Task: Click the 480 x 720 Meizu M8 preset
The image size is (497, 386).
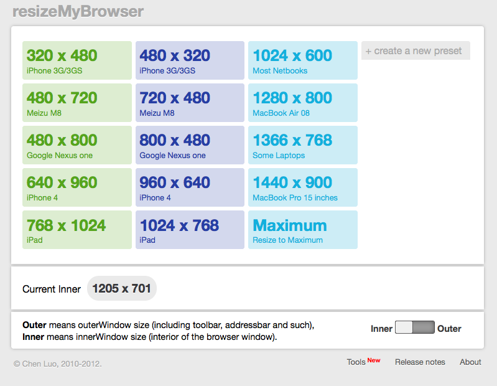Action: 77,103
